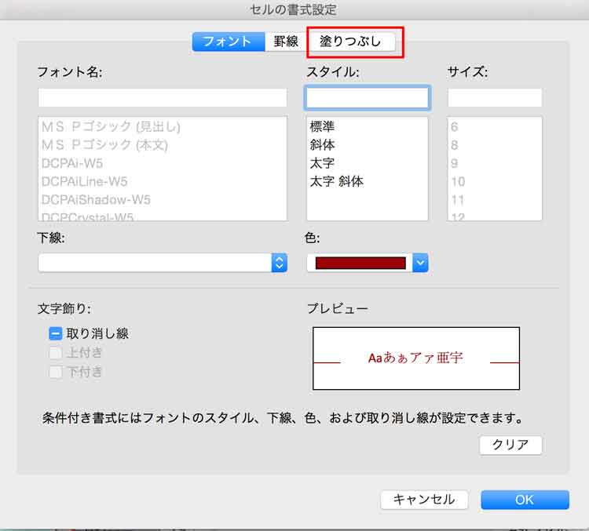589x531 pixels.
Task: Click the キャンセル button
Action: click(424, 500)
